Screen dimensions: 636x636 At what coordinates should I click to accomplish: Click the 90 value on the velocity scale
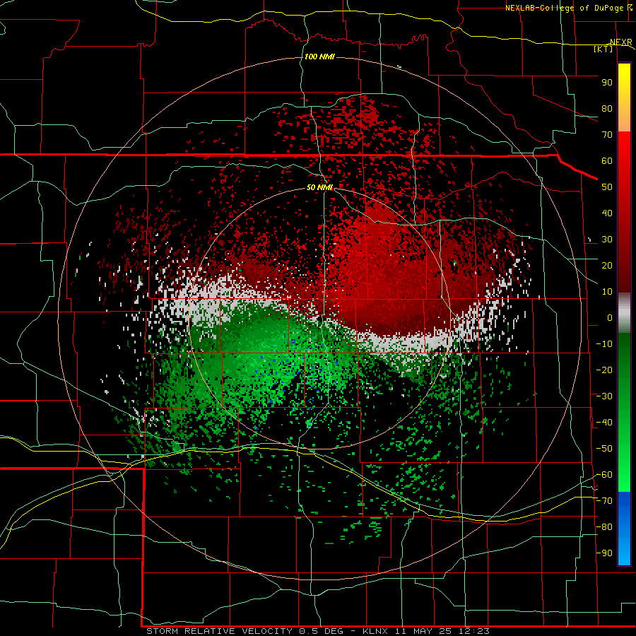607,83
